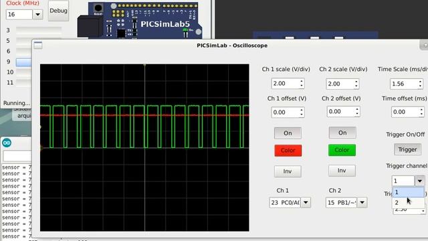Expand the Ch 2 pin dropdown arrow
This screenshot has width=428, height=241.
pos(362,202)
